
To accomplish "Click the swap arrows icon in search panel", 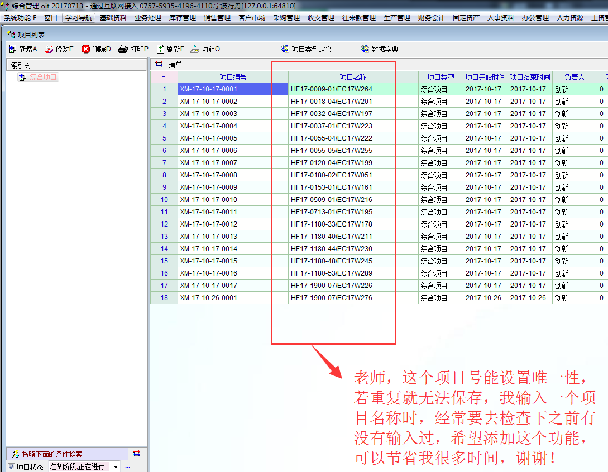I will click(x=136, y=454).
